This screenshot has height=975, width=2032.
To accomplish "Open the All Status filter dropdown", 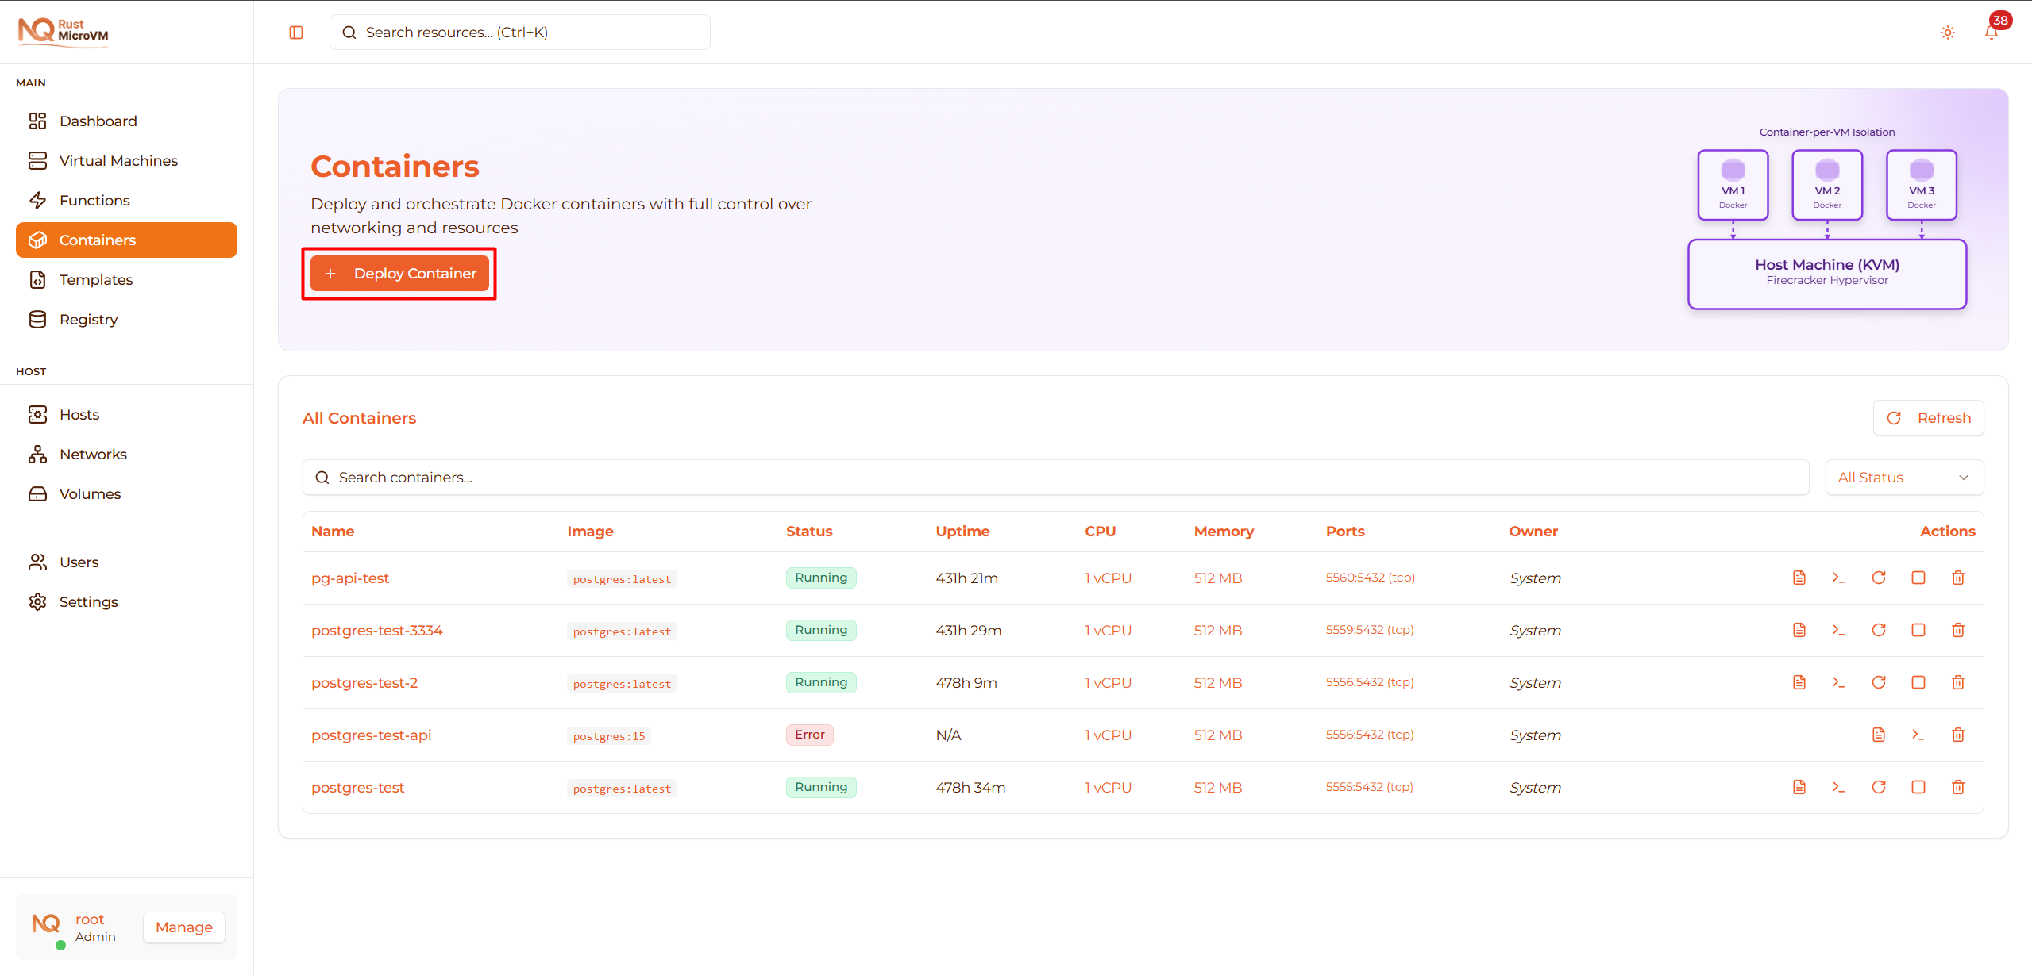I will pos(1904,477).
